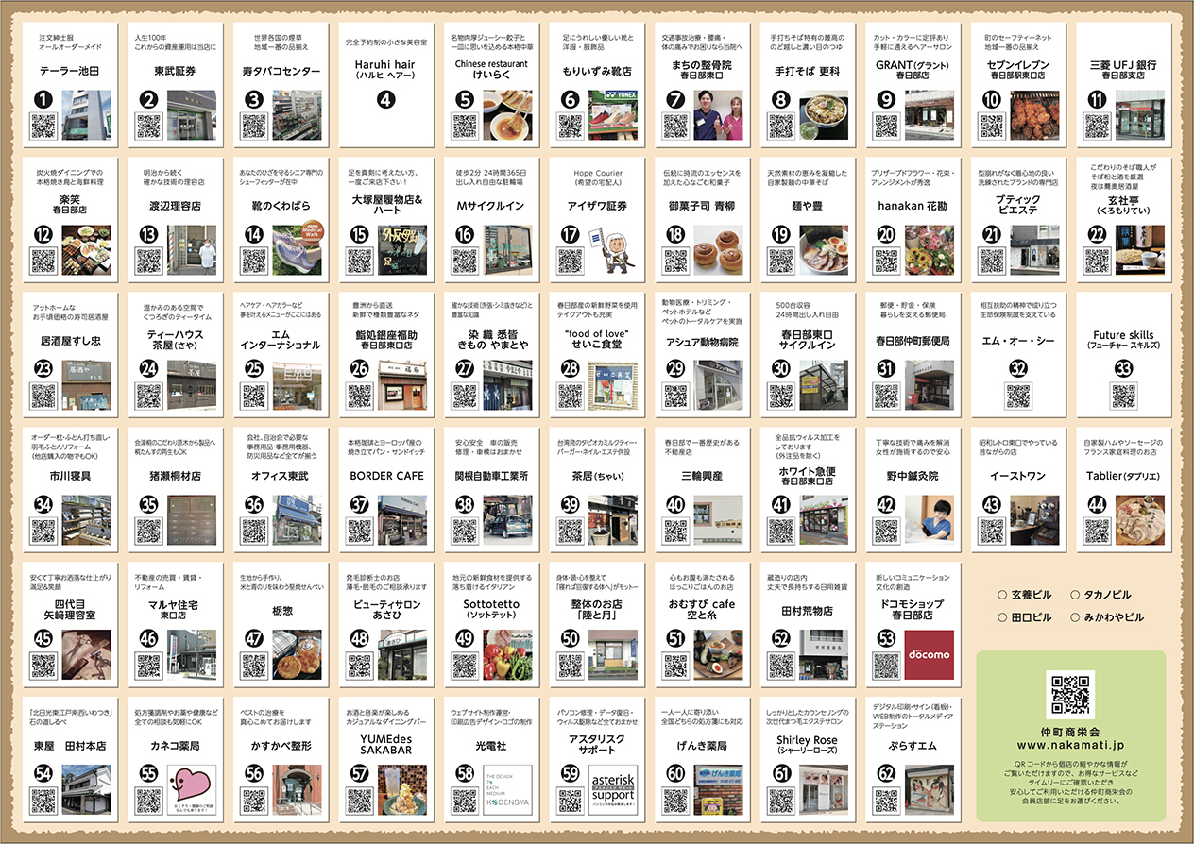Image resolution: width=1194 pixels, height=844 pixels.
Task: Click the shop name おむすび cafe 空と糸
Action: coord(701,611)
